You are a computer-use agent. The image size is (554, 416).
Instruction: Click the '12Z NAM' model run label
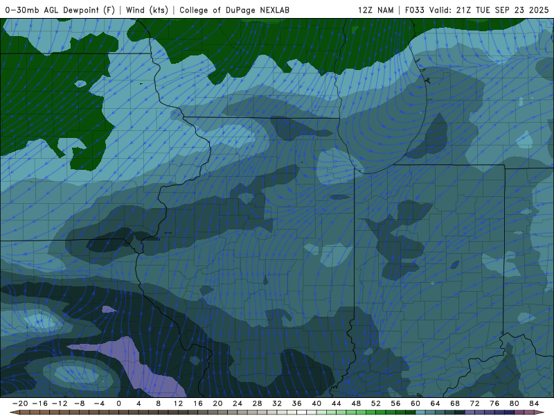pos(375,10)
